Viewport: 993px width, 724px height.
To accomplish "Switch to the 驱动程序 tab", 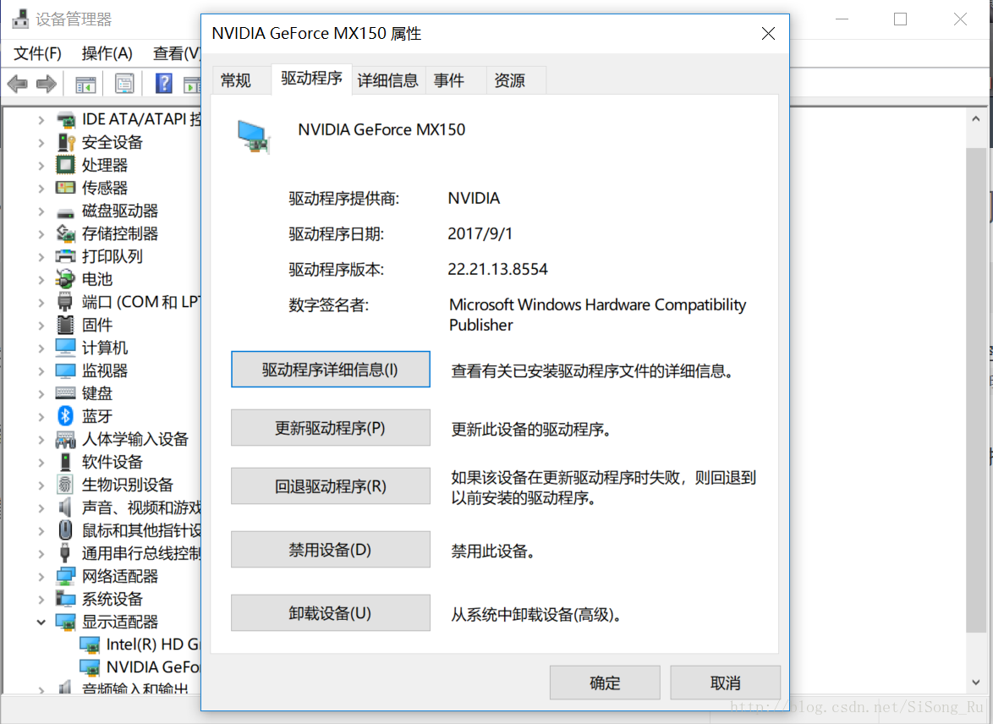I will click(311, 79).
